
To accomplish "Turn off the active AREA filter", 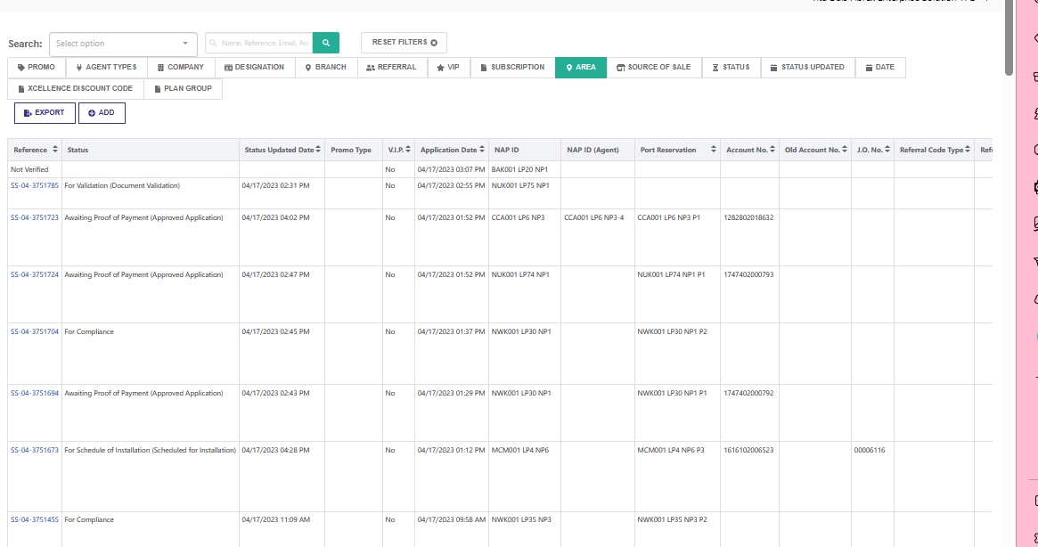I will pyautogui.click(x=581, y=67).
